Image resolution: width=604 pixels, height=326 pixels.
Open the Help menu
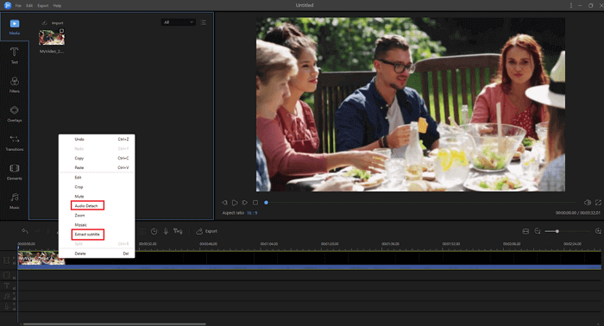(x=57, y=6)
